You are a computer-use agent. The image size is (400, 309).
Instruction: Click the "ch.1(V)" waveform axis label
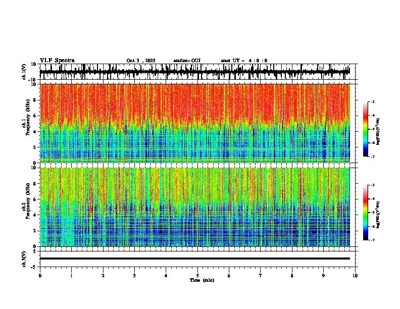click(24, 72)
